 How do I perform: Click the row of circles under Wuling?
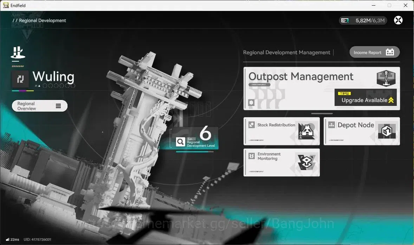[x=59, y=86]
